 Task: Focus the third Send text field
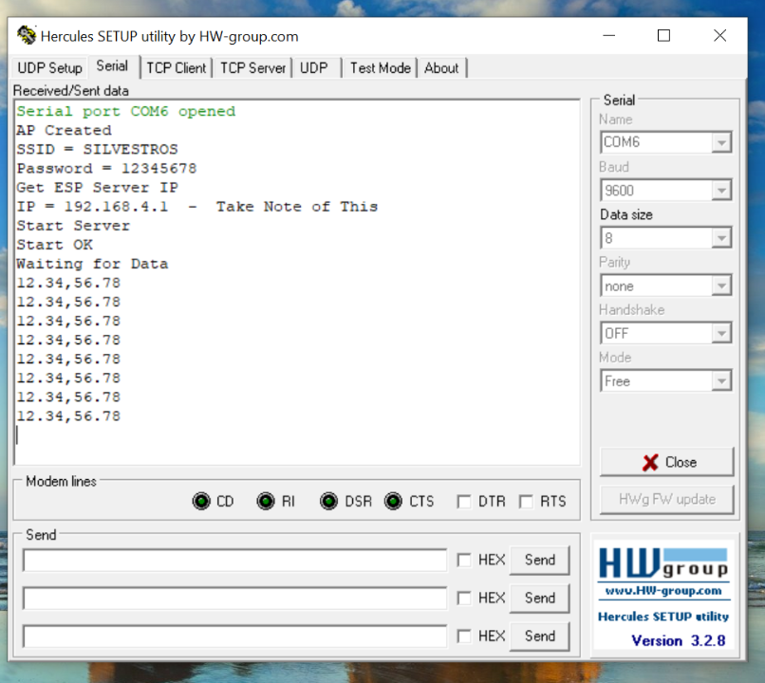[234, 637]
